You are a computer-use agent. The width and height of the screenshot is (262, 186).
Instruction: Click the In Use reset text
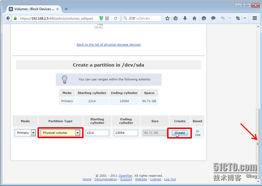point(198,133)
